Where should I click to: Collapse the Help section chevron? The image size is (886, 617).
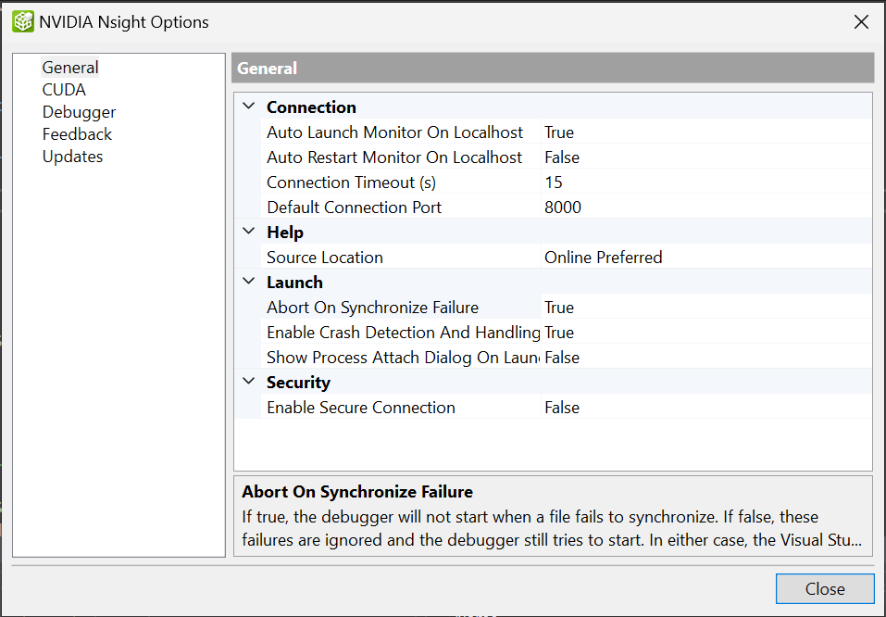(248, 233)
